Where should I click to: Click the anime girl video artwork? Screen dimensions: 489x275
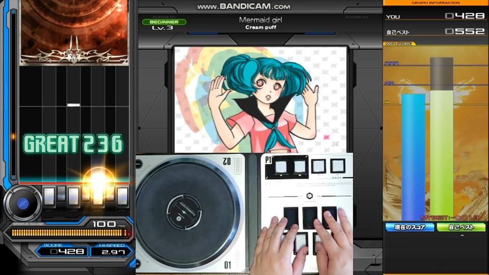tap(260, 100)
